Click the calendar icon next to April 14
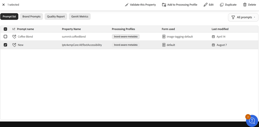The height and width of the screenshot is (127, 259). pyautogui.click(x=213, y=37)
